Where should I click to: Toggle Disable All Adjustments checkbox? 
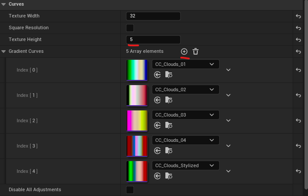(x=130, y=190)
